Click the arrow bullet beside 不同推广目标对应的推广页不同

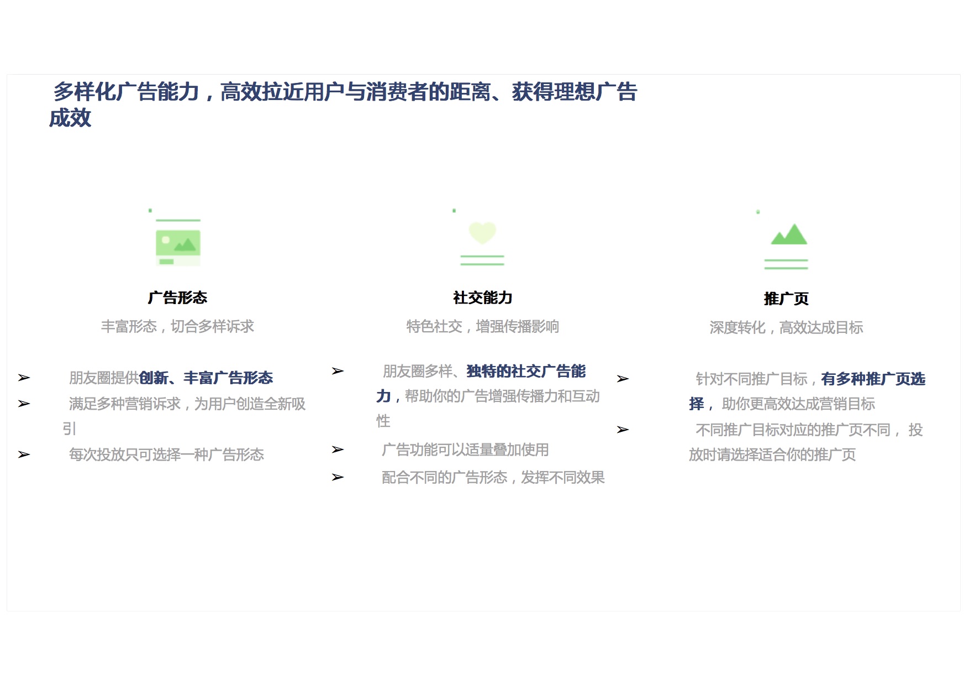tap(623, 430)
